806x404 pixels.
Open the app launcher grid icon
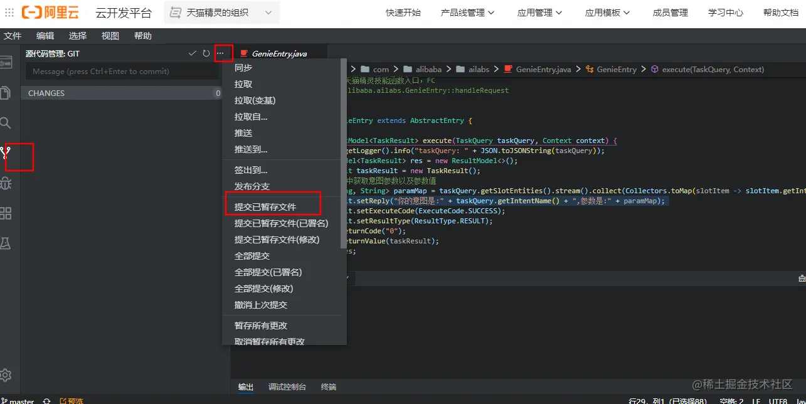click(x=9, y=13)
